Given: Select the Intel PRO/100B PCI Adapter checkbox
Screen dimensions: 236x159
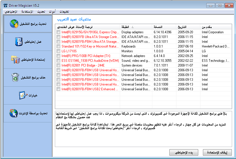Looking at the screenshot, I should pos(58,56).
